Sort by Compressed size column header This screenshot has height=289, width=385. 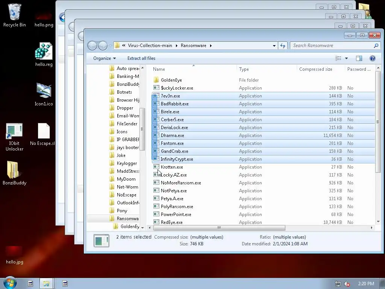pos(320,69)
